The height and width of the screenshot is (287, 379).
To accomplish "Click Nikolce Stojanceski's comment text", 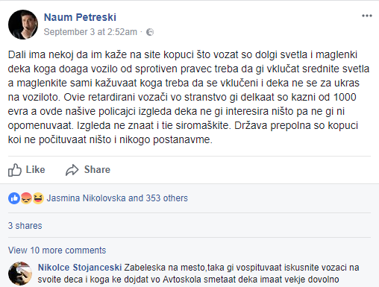I will tap(199, 274).
